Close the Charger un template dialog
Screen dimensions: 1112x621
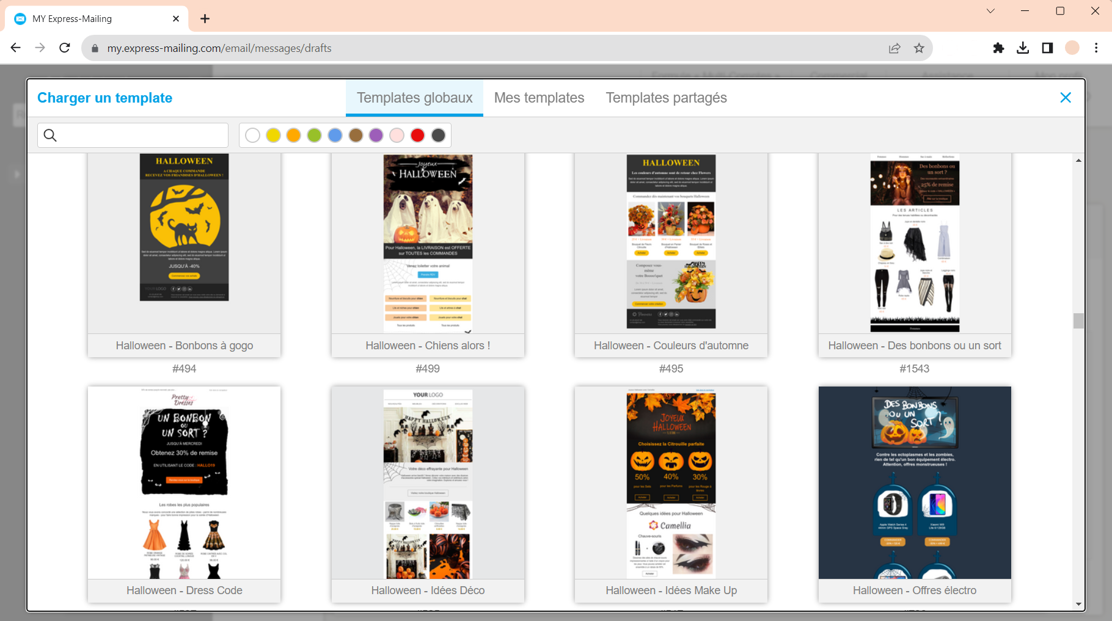[x=1065, y=98]
